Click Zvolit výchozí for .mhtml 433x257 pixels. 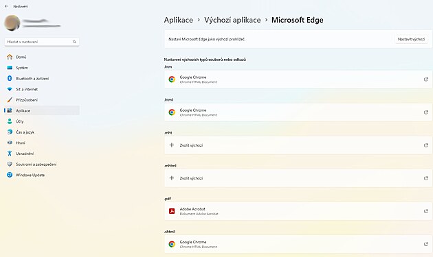(x=191, y=178)
